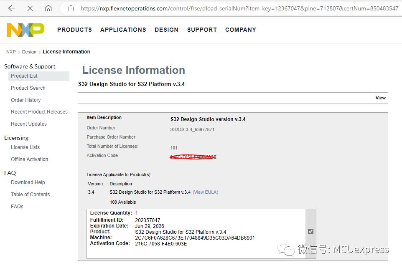Open License Lists in sidebar

click(x=25, y=147)
